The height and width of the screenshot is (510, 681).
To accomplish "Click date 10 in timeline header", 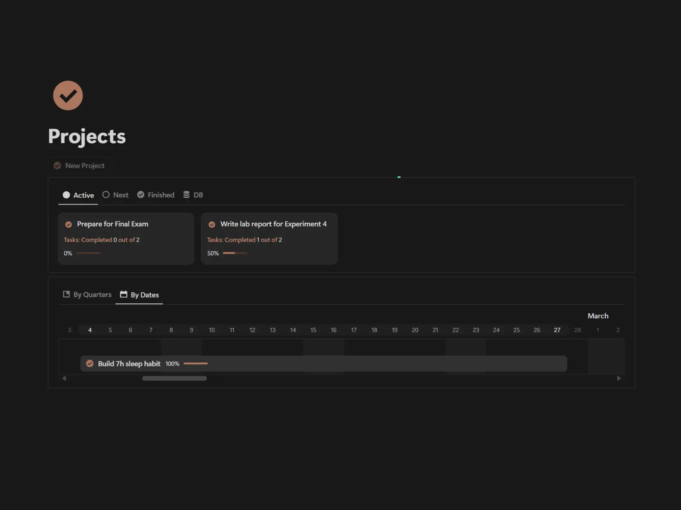I will (212, 330).
